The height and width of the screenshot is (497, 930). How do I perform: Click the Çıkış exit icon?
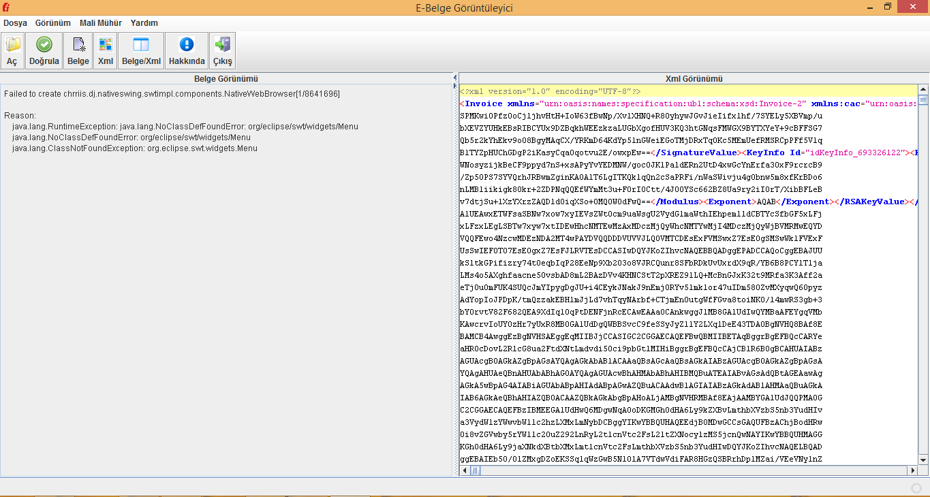(222, 50)
